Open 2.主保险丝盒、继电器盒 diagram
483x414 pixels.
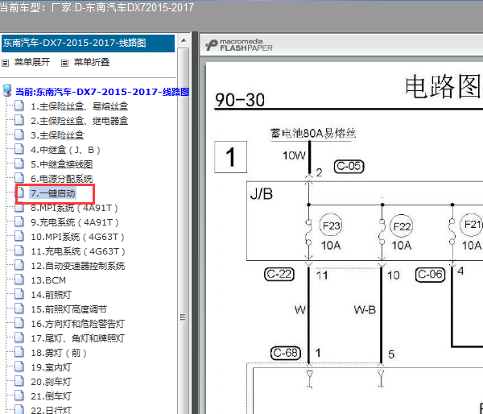point(79,121)
